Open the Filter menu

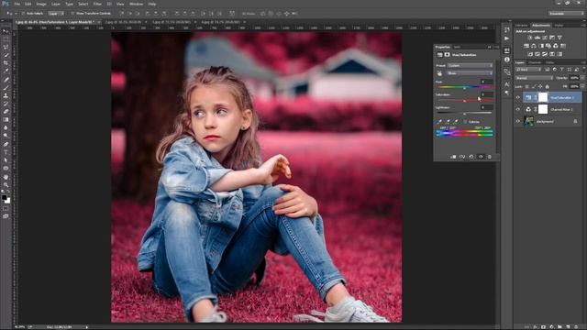pos(97,4)
